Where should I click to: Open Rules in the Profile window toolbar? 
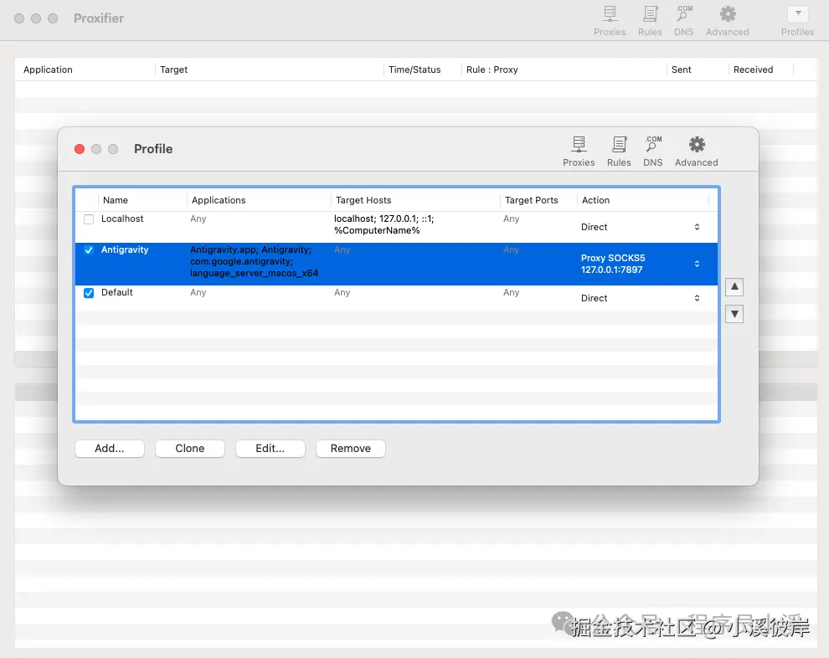619,152
